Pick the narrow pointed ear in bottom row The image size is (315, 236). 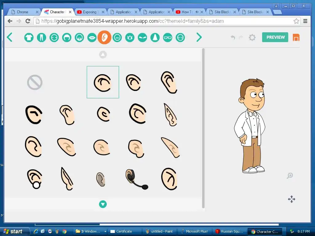(67, 179)
